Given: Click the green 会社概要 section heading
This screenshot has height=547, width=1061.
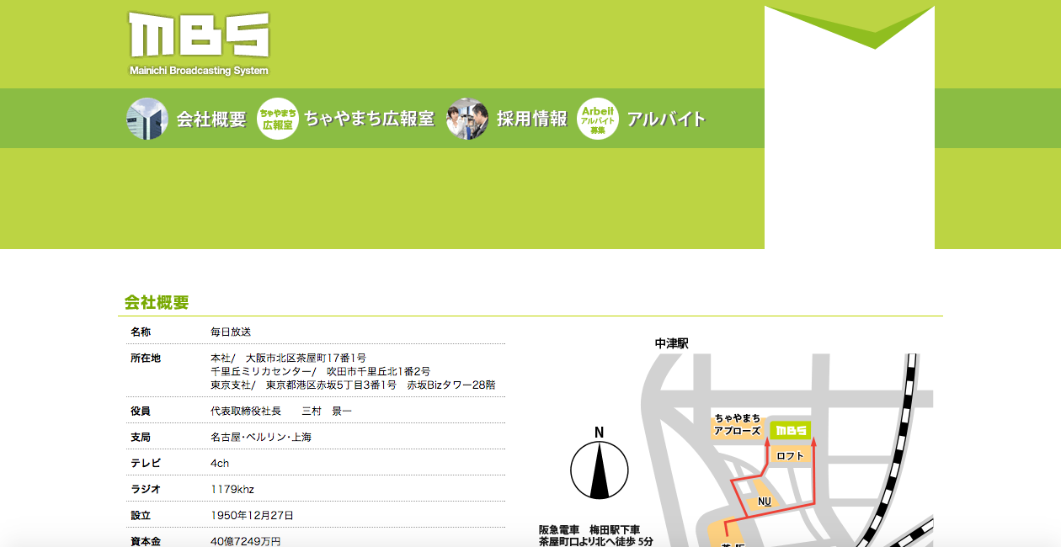Looking at the screenshot, I should pyautogui.click(x=157, y=303).
